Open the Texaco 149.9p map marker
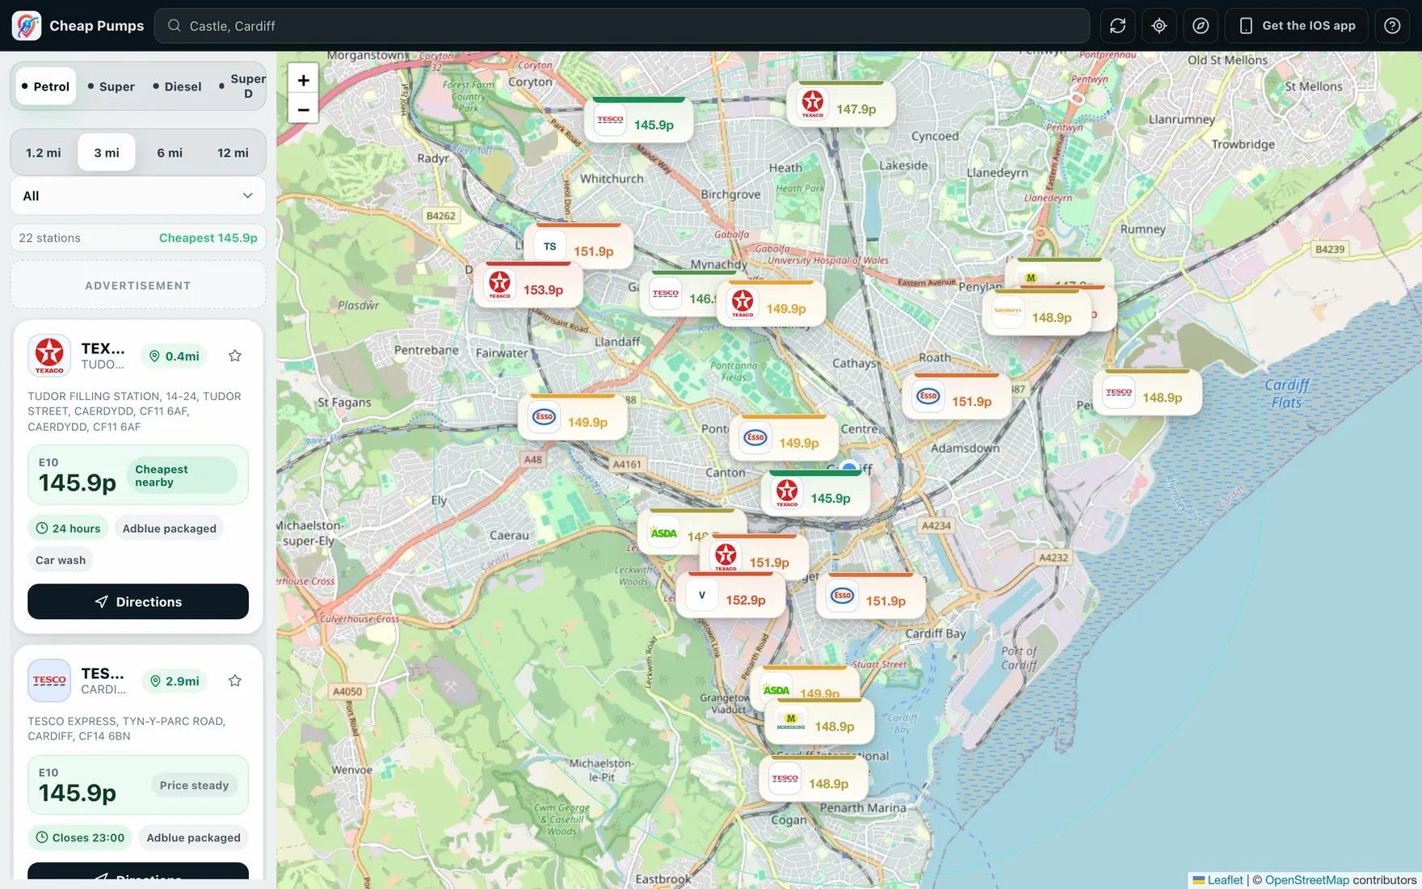This screenshot has height=889, width=1422. coord(771,305)
